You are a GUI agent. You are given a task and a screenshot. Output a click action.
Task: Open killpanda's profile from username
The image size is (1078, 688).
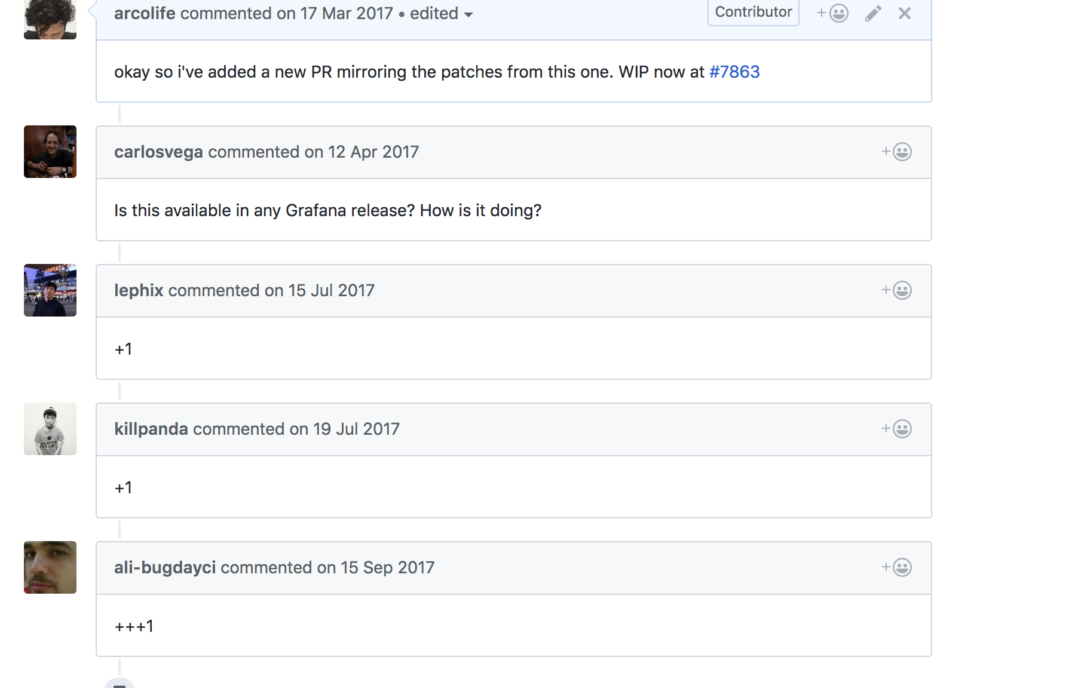pyautogui.click(x=151, y=429)
